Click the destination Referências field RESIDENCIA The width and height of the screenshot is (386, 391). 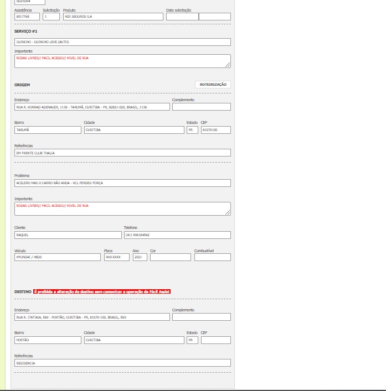tap(122, 363)
